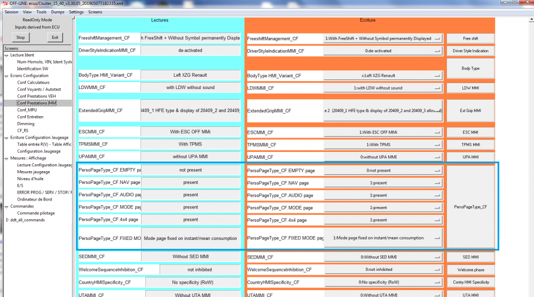This screenshot has height=297, width=534.
Task: Open the Session menu
Action: 11,12
